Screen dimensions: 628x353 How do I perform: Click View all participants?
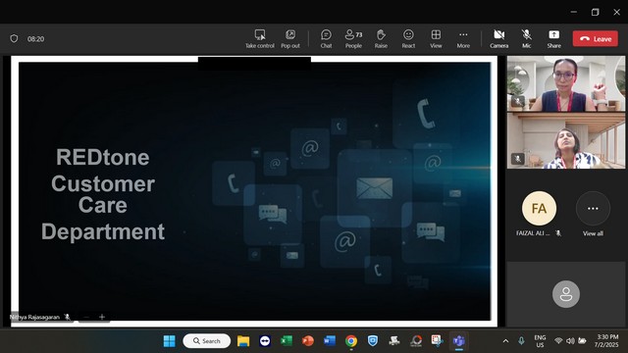593,214
